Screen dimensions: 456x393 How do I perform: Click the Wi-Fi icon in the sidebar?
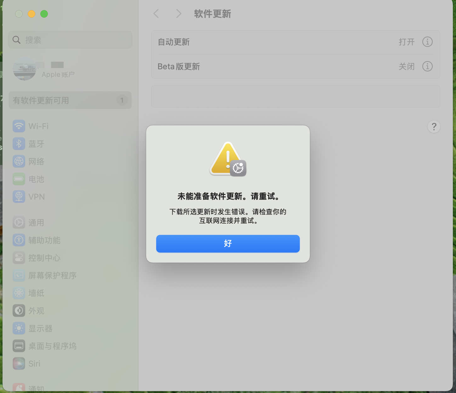19,126
